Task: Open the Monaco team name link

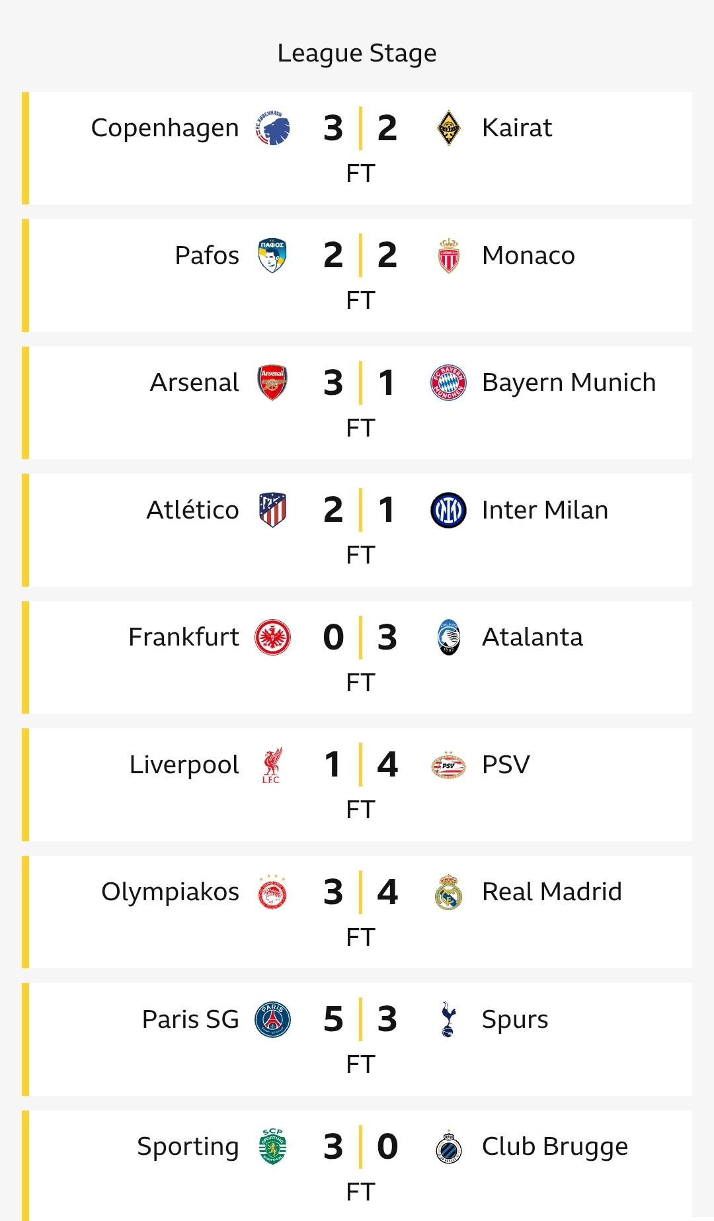Action: 528,255
